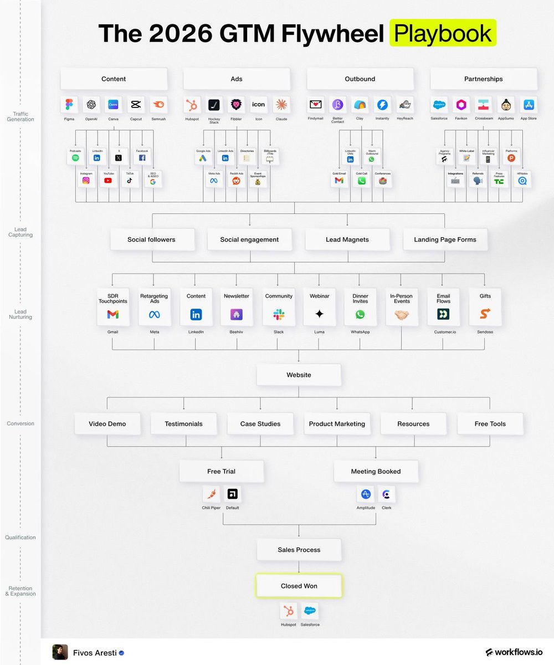The height and width of the screenshot is (665, 554).
Task: Click the Fibbler lion icon
Action: 236,105
